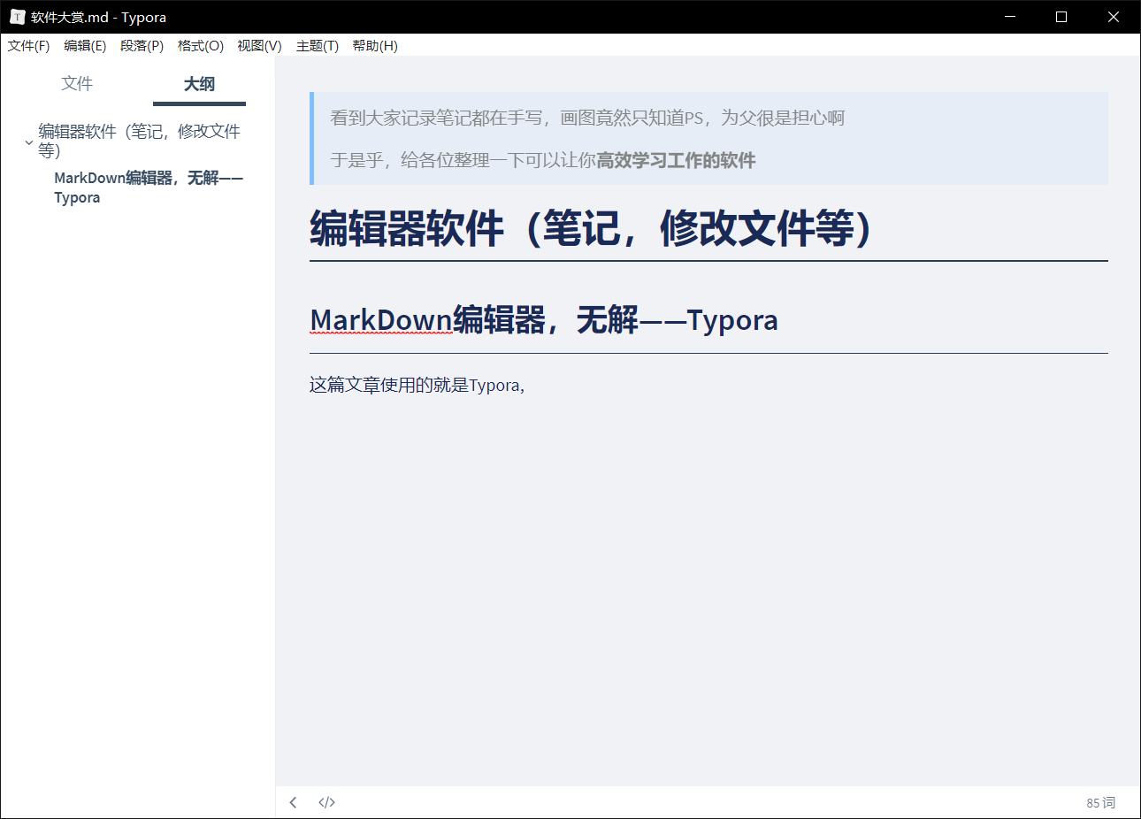Screen dimensions: 1141x819
Task: Open the 帮助(H) menu
Action: 375,46
